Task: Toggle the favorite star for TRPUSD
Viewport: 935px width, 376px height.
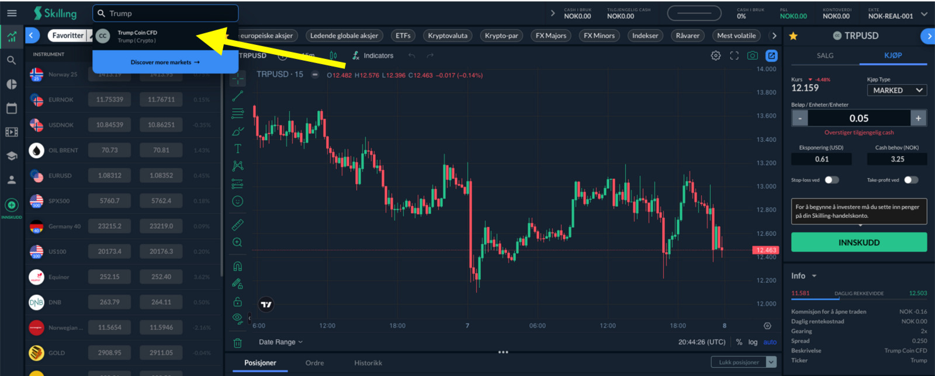Action: [x=793, y=36]
